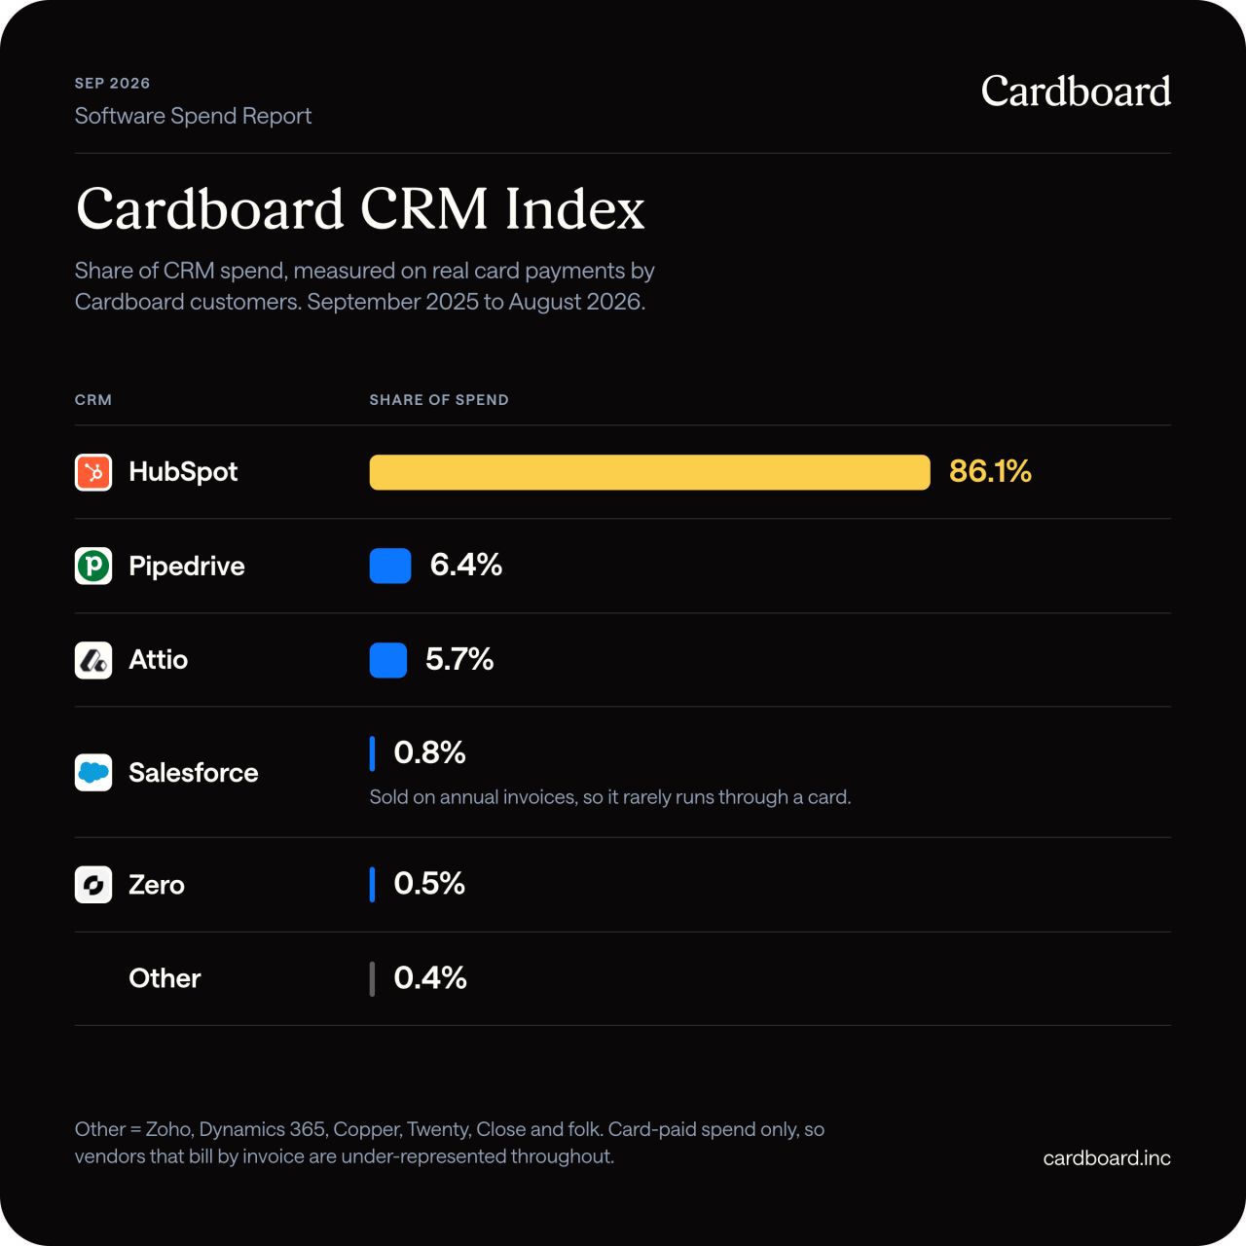1246x1246 pixels.
Task: Click the CRM column header
Action: [x=93, y=400]
